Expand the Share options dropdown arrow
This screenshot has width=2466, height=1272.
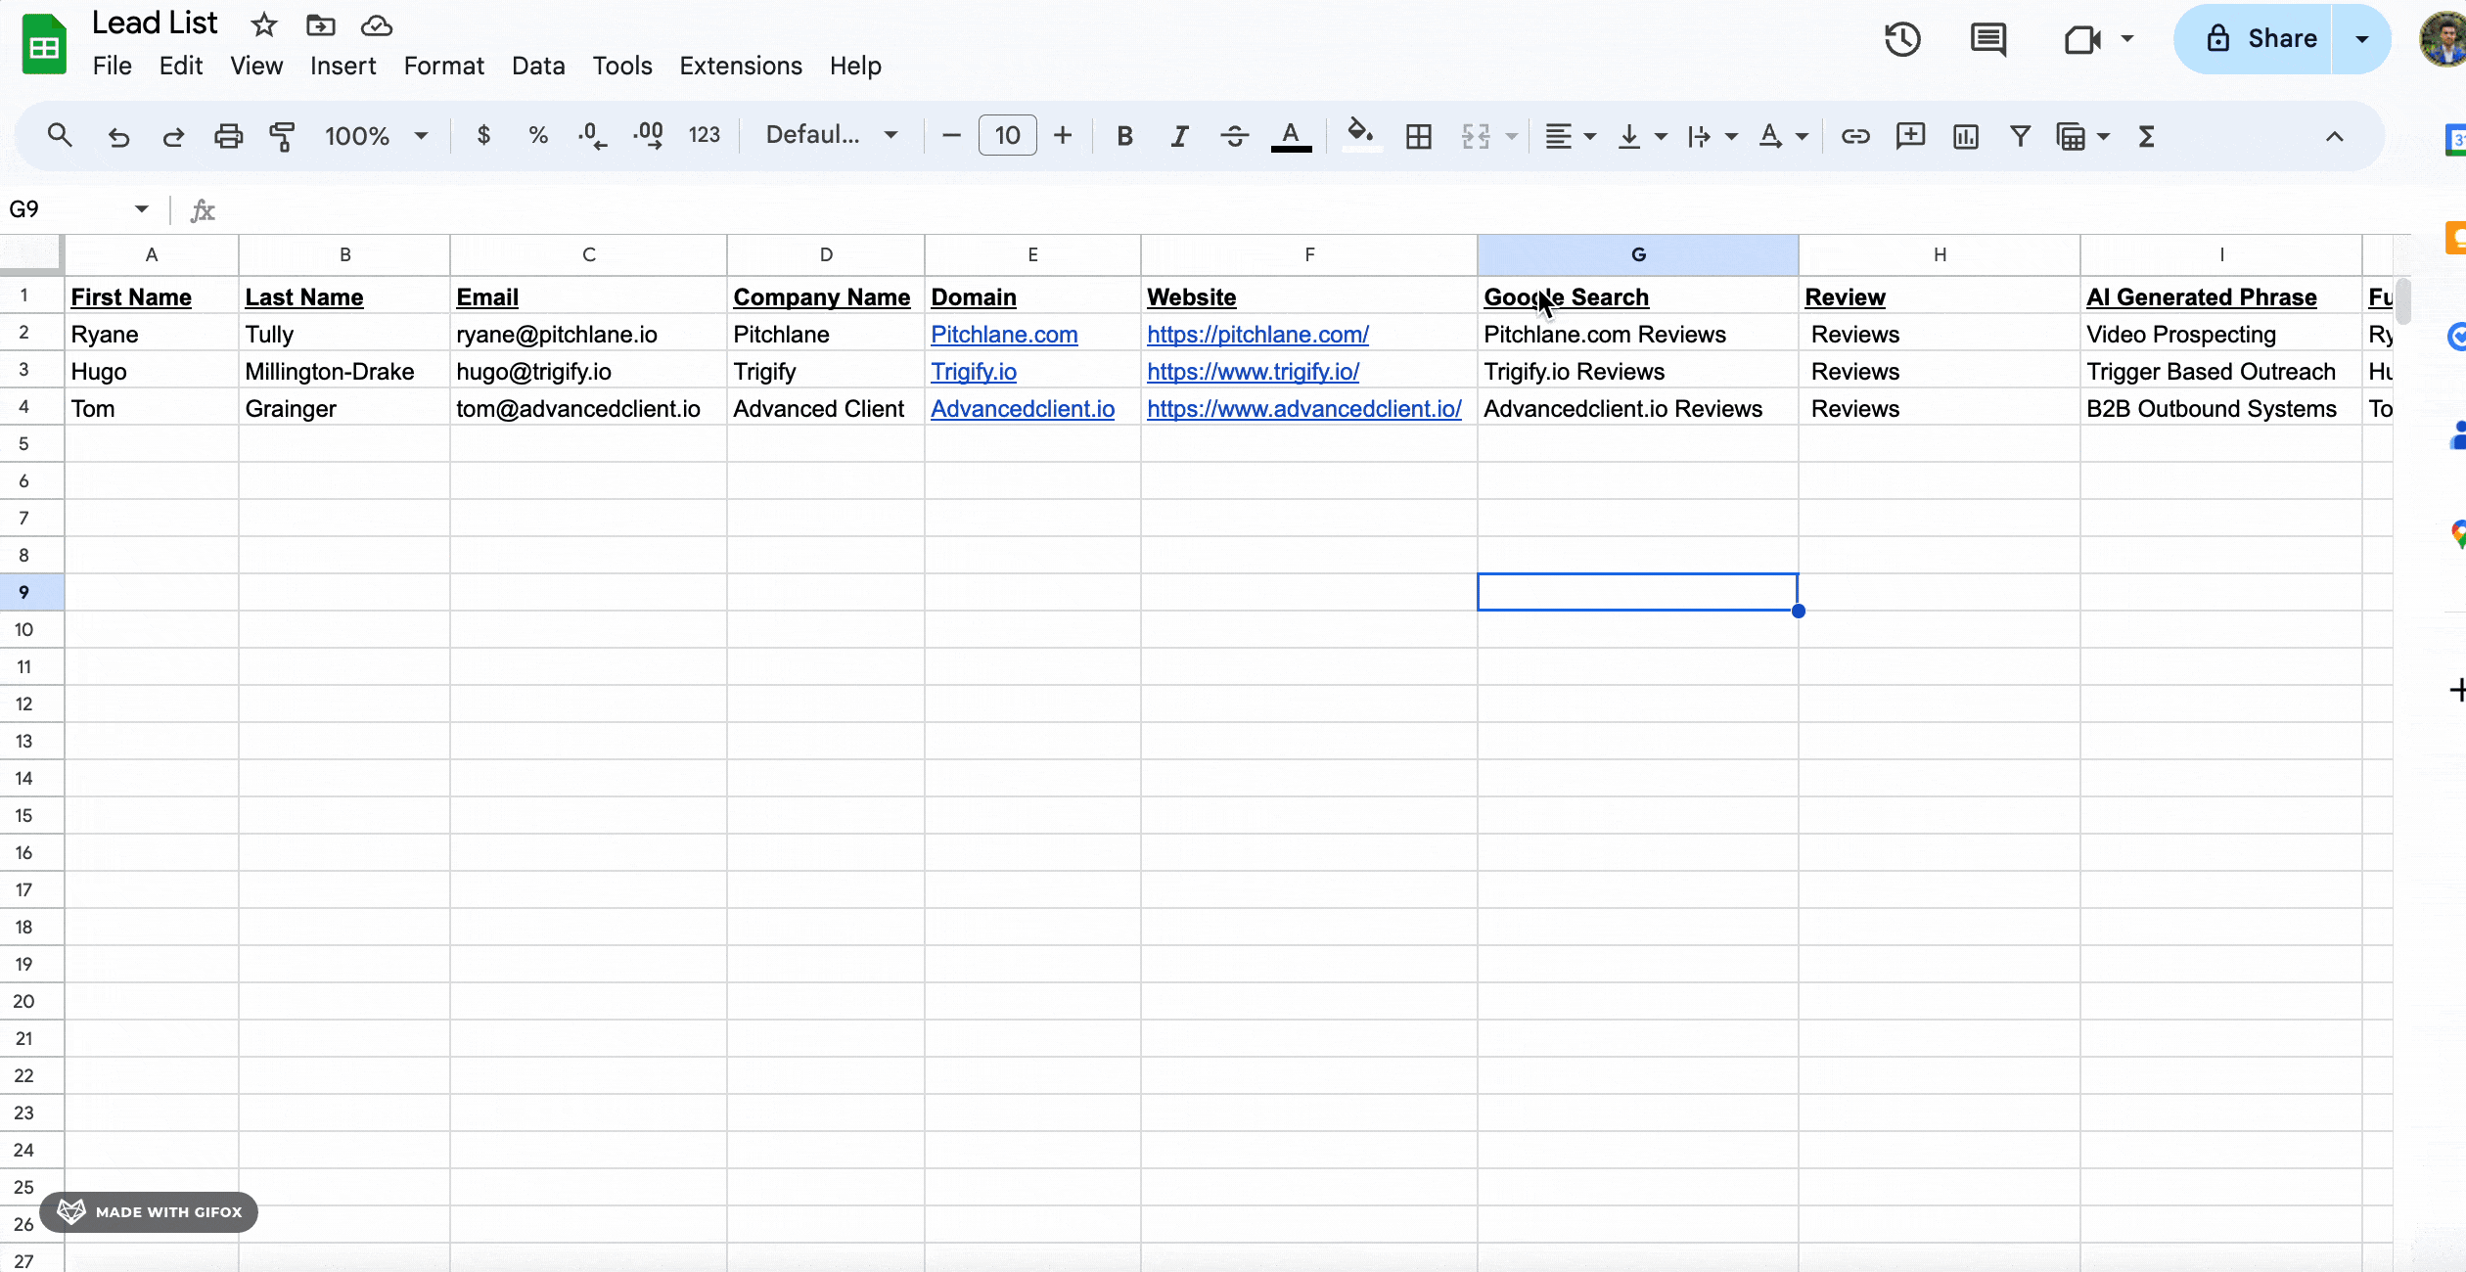click(x=2362, y=39)
